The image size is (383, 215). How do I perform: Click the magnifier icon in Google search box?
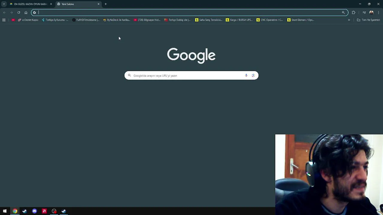coord(129,75)
